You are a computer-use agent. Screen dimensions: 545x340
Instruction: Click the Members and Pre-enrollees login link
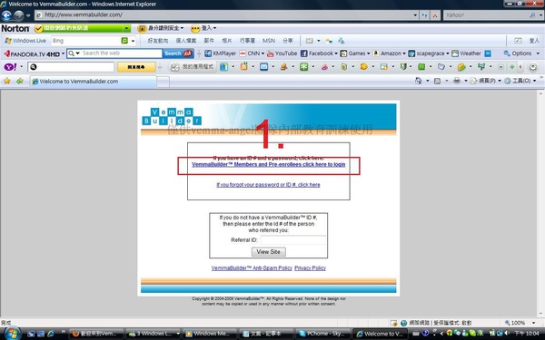pyautogui.click(x=268, y=164)
